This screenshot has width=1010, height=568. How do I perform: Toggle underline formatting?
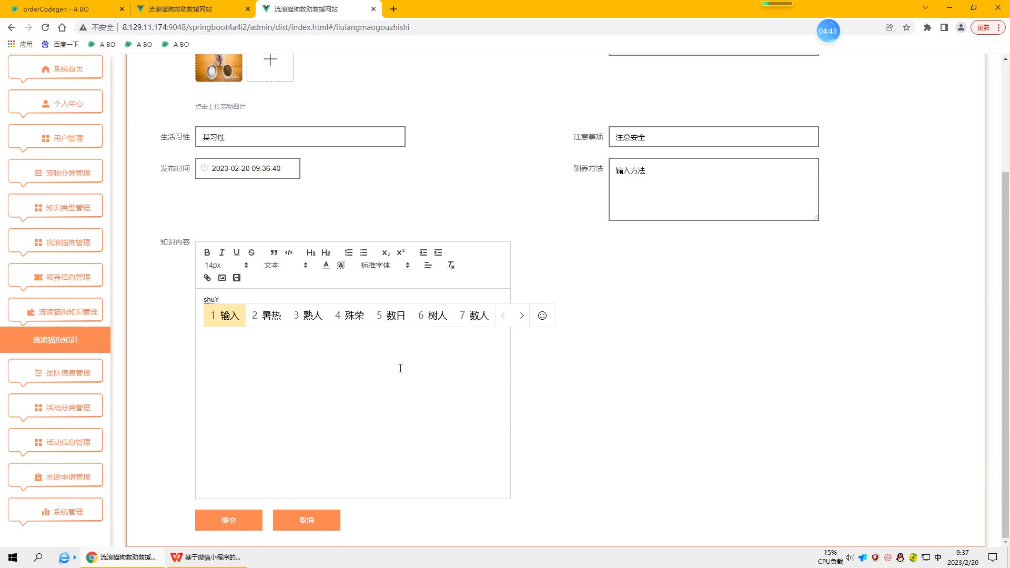tap(237, 252)
